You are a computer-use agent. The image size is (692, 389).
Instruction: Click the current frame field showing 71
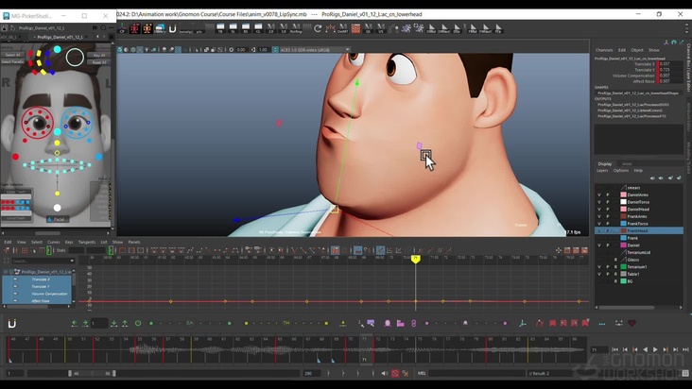pyautogui.click(x=599, y=349)
